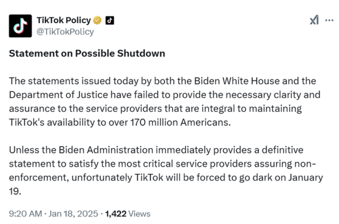Click the Jan 18, 2025 date
This screenshot has height=224, width=339.
73,214
